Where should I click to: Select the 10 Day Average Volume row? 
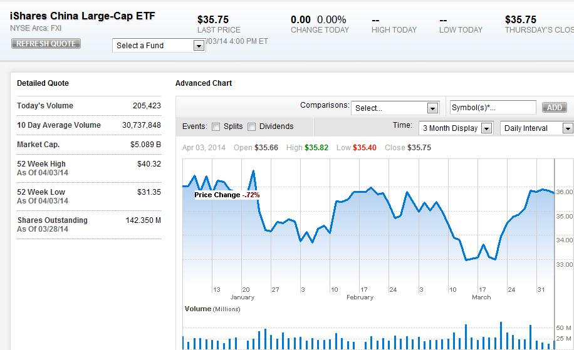(x=88, y=125)
